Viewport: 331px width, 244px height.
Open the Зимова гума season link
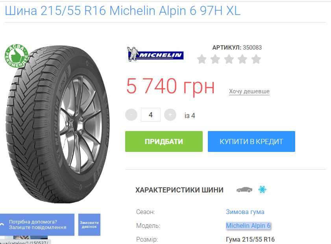[245, 212]
